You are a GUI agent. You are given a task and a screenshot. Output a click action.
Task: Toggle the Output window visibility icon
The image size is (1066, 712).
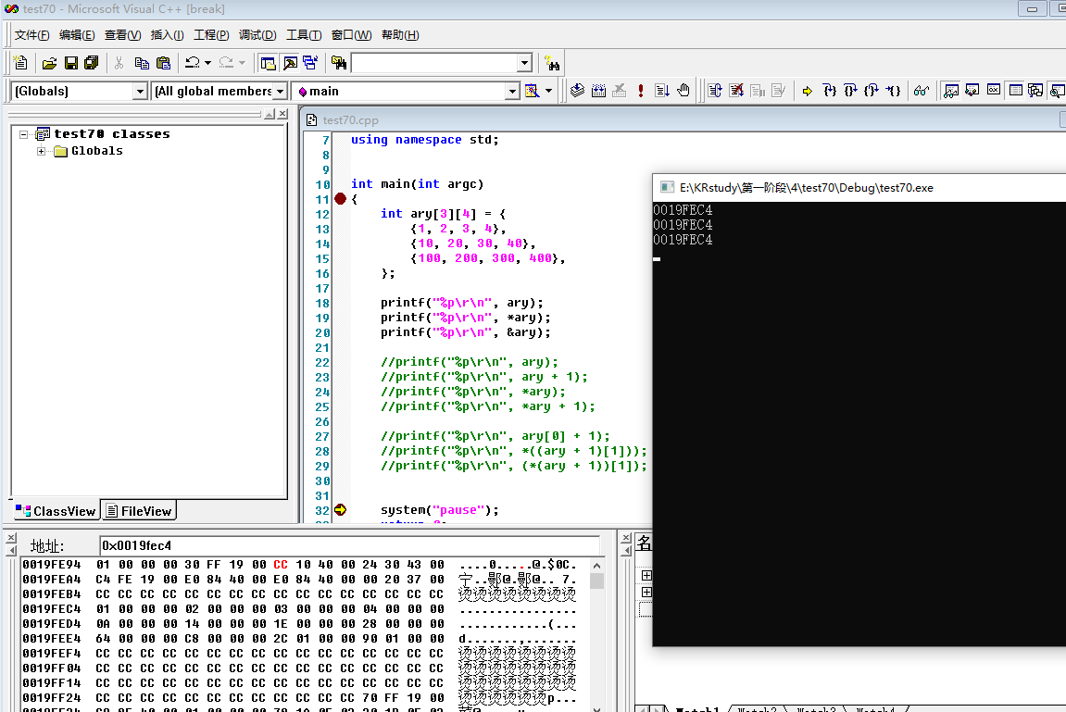(x=289, y=62)
